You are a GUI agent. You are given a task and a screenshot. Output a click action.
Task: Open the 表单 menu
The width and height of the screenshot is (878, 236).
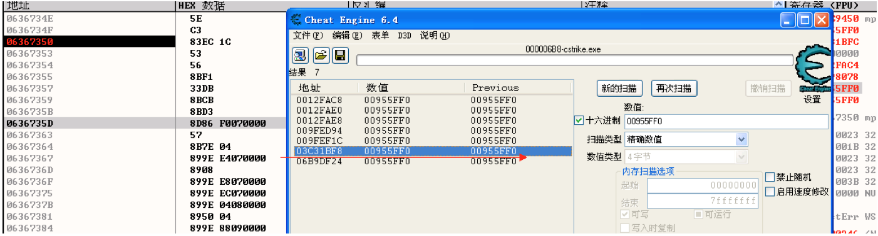point(380,36)
